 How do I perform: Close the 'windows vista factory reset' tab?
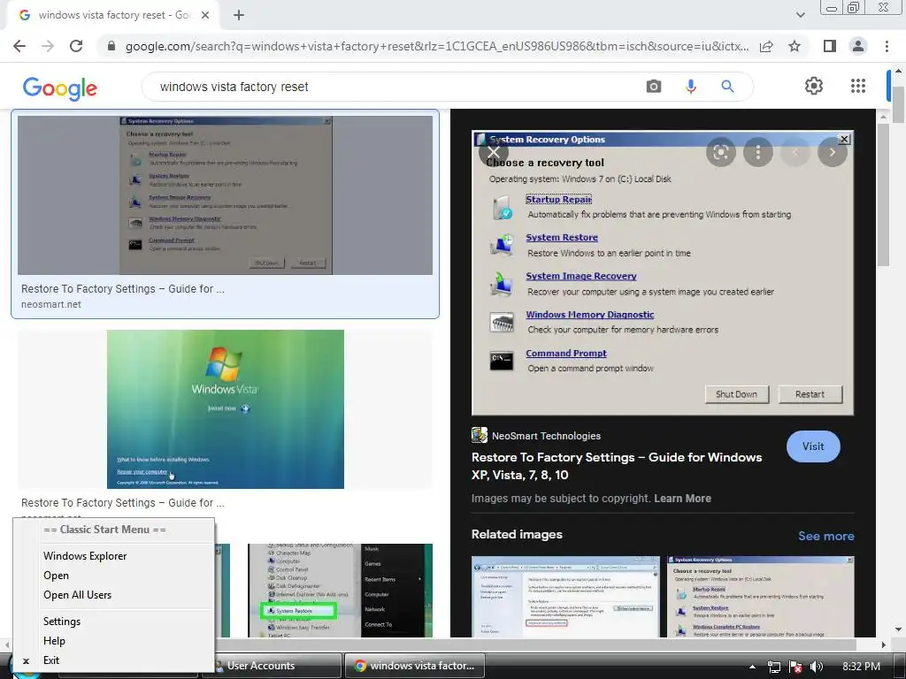(205, 15)
